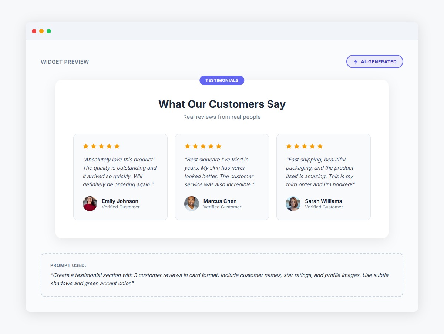Click the third star in Marcus Chen's rating
The image size is (444, 334).
tap(203, 146)
